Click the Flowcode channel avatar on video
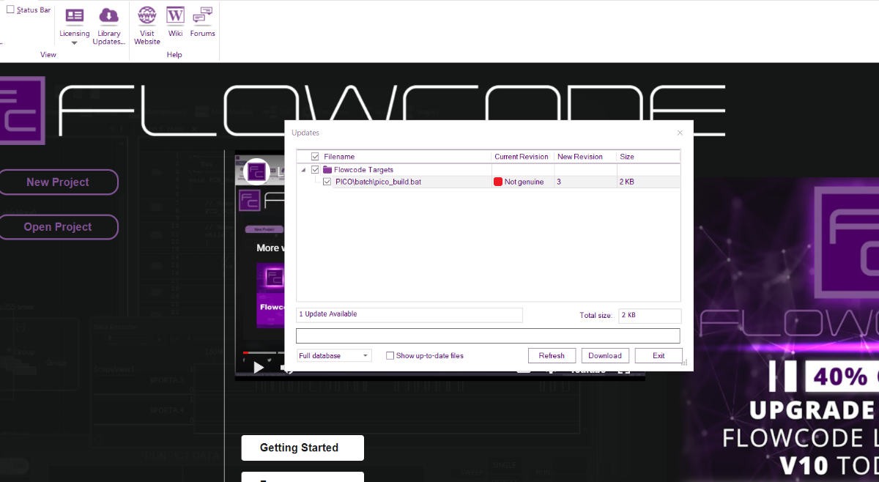The width and height of the screenshot is (879, 482). (x=256, y=171)
